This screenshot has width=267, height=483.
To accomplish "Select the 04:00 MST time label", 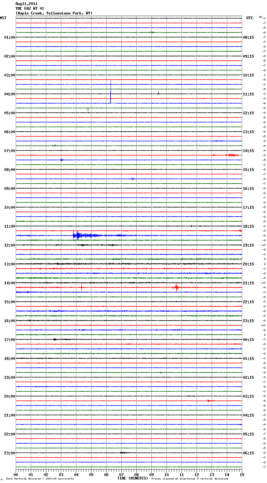I will point(10,94).
